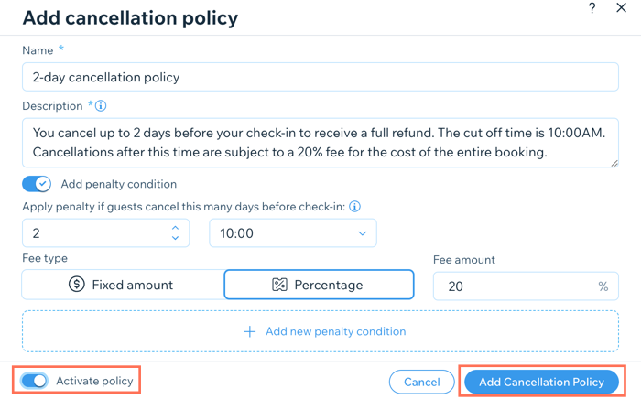
Task: Click the Add Cancellation Policy button
Action: (x=541, y=382)
